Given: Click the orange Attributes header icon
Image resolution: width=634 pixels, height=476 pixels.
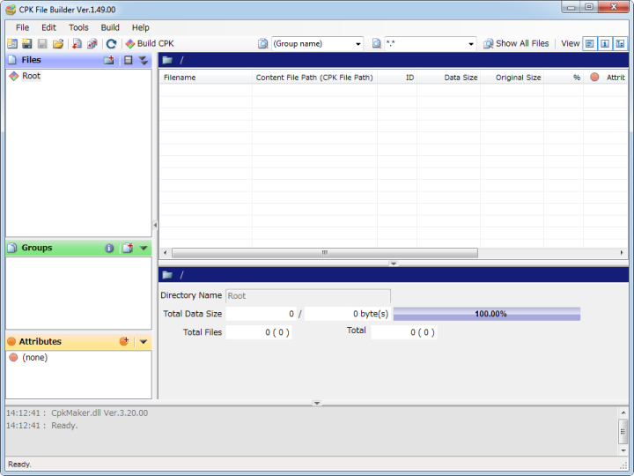Looking at the screenshot, I should click(11, 342).
